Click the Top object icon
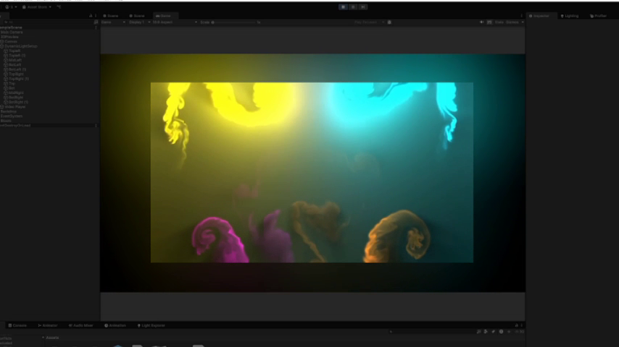This screenshot has height=347, width=619. (x=6, y=84)
